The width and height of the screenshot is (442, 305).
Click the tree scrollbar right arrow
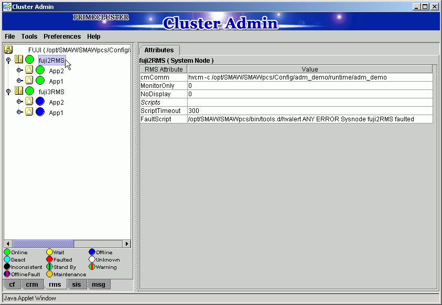tap(126, 244)
